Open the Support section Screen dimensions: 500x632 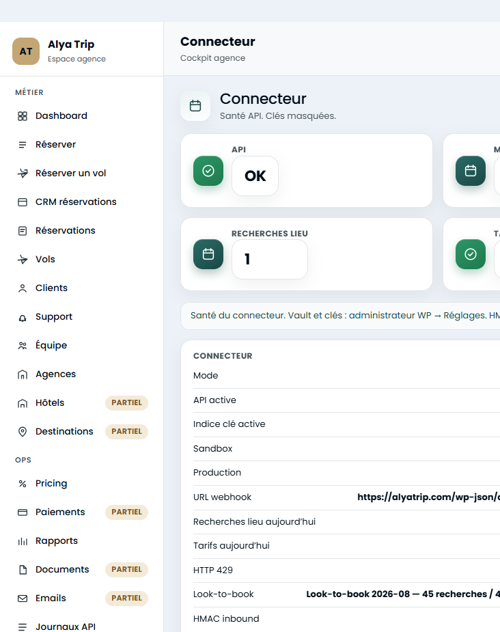82,317
